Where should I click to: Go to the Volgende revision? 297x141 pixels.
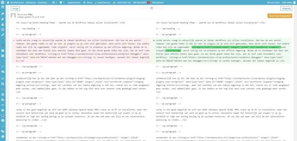tap(286, 8)
